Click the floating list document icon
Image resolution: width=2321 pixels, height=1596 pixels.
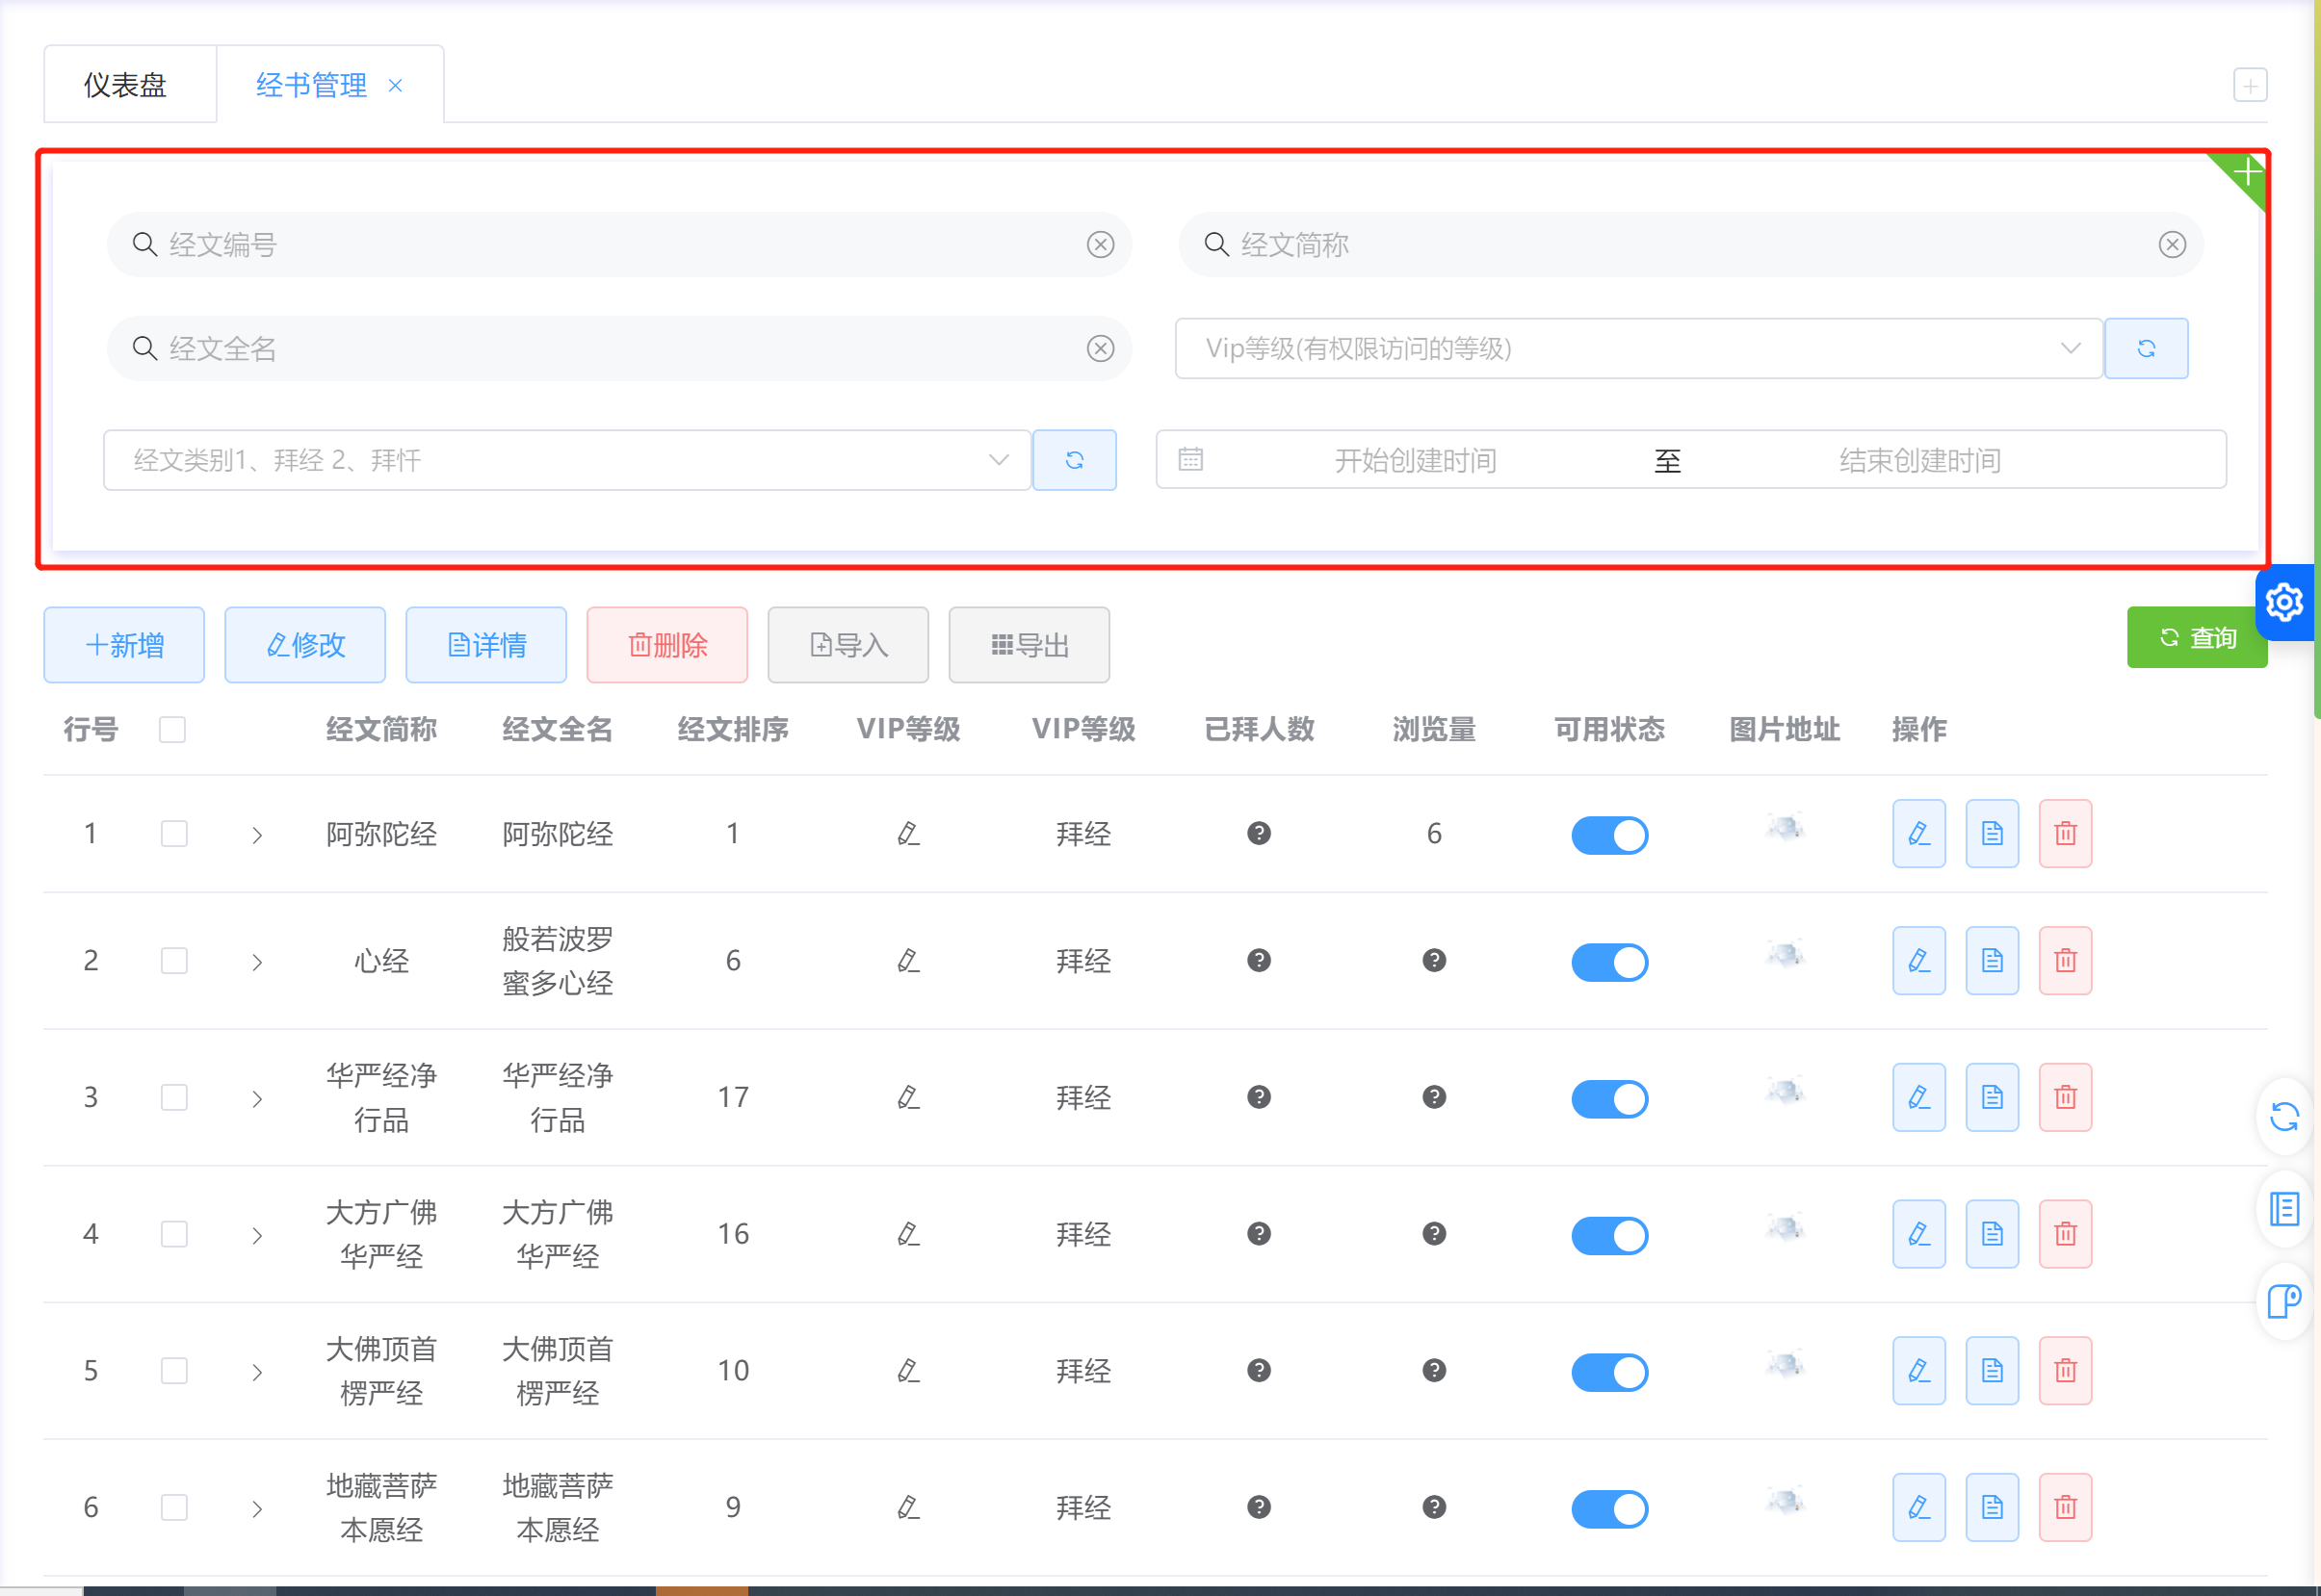[2284, 1209]
